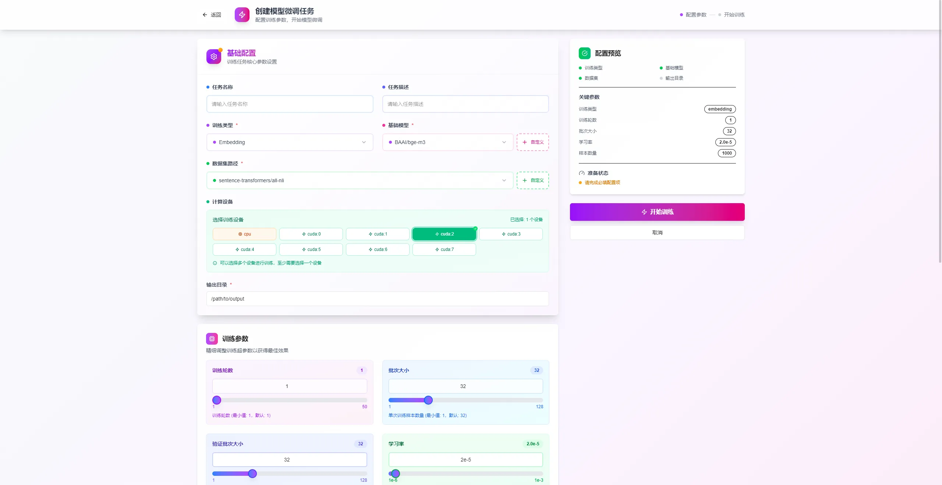Open the 训练类型 Embedding dropdown
Viewport: 942px width, 485px height.
290,142
